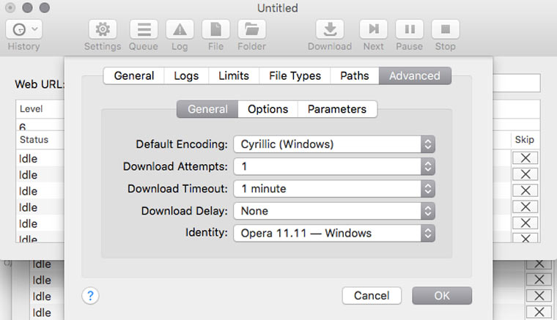Start the Download toolbar icon
The image size is (557, 320).
click(330, 29)
